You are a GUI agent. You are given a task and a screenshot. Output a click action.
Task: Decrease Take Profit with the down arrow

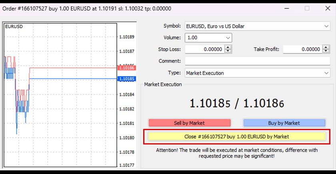point(326,51)
